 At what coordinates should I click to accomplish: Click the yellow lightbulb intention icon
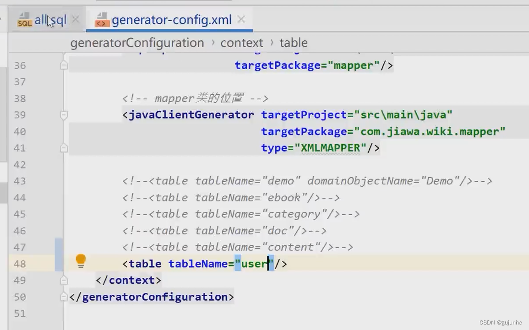81,261
